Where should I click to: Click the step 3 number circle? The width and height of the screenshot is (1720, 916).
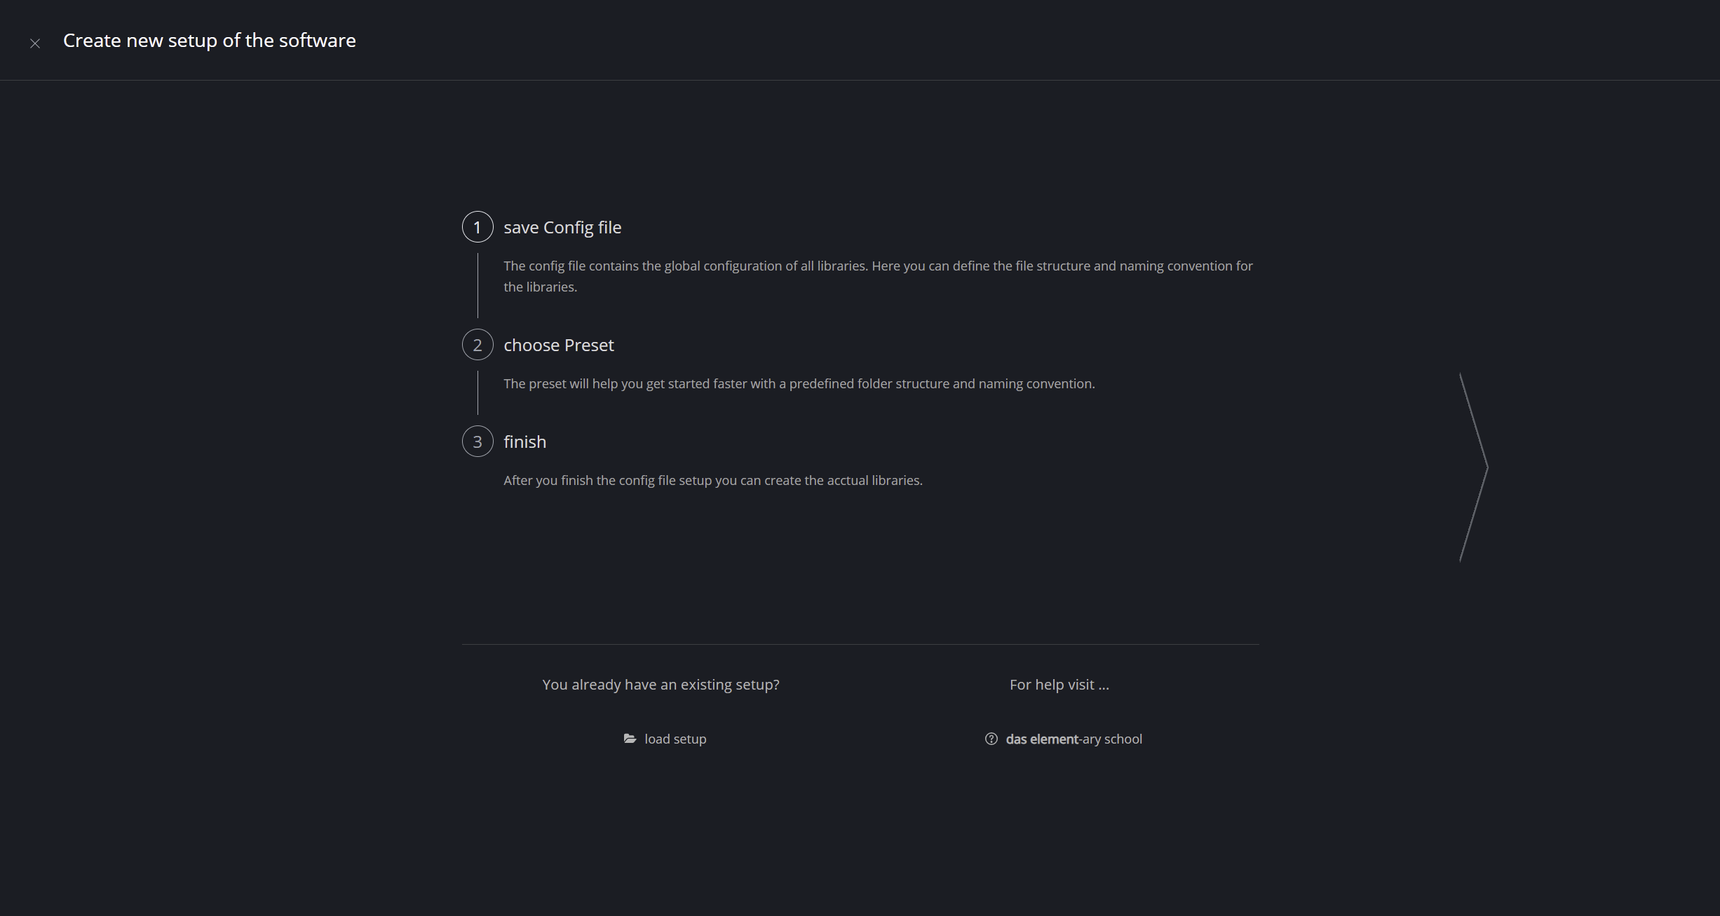pyautogui.click(x=478, y=442)
